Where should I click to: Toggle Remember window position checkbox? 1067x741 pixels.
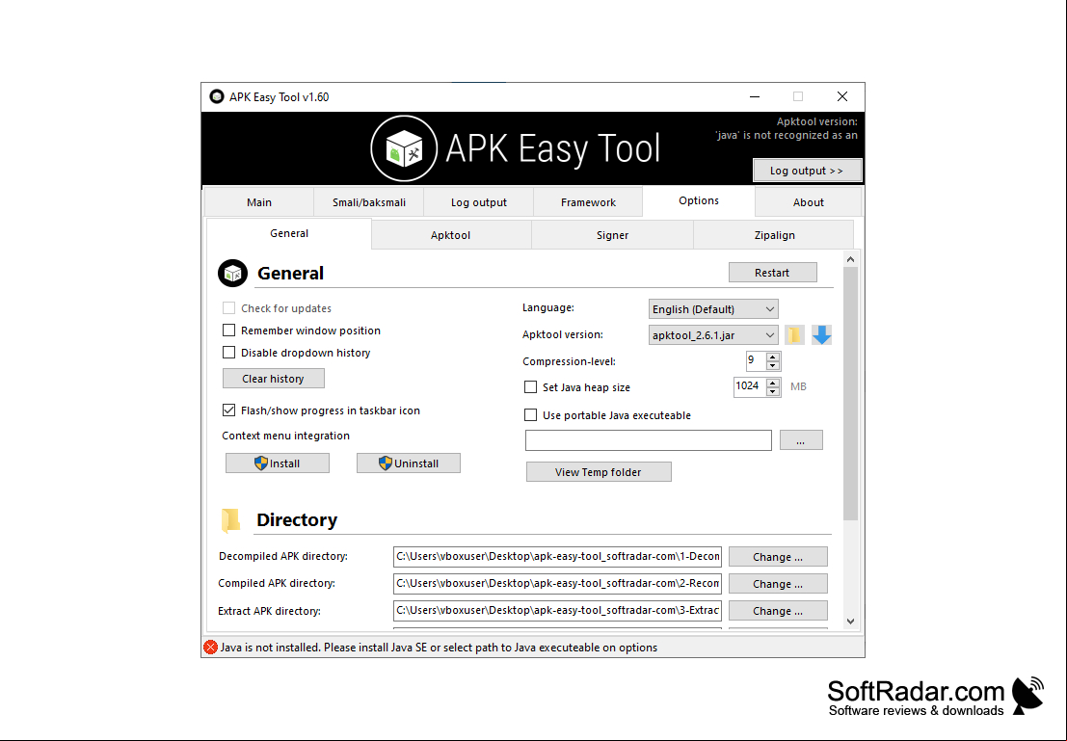tap(228, 330)
